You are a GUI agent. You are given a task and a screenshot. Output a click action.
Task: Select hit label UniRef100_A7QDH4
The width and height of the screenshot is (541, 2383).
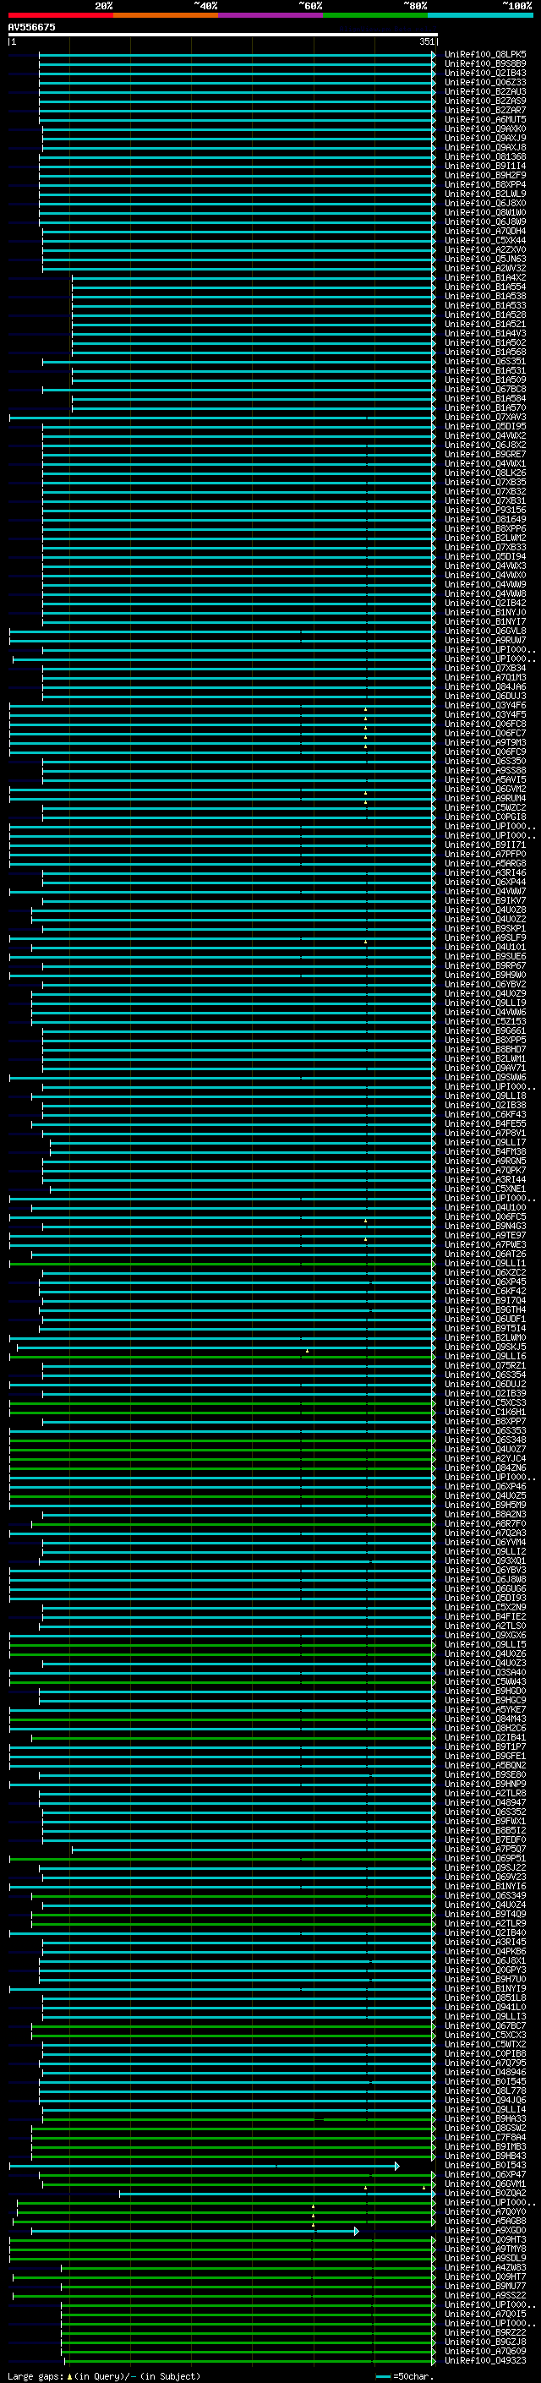click(x=485, y=232)
